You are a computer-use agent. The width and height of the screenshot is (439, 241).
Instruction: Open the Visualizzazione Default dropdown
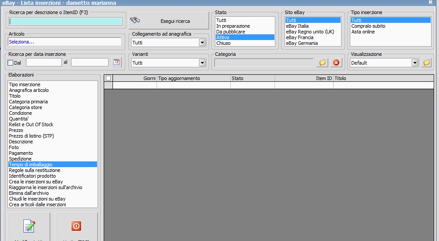[415, 63]
